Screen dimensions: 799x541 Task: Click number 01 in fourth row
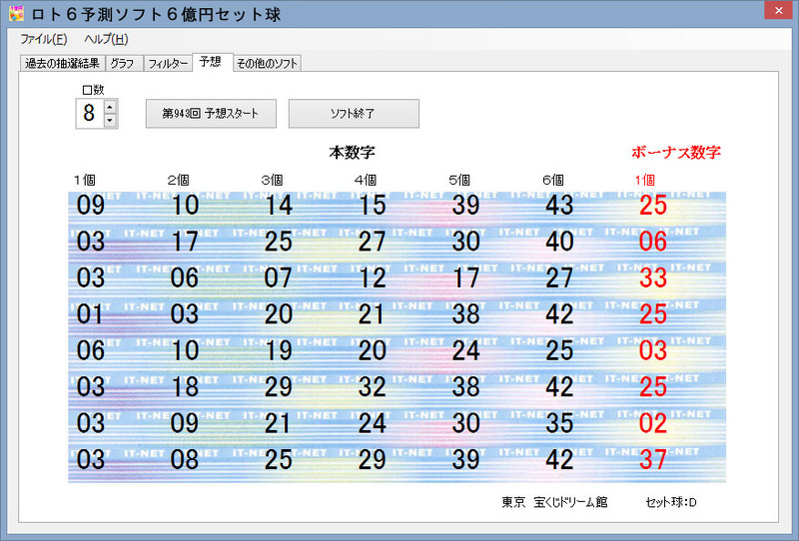click(x=90, y=314)
